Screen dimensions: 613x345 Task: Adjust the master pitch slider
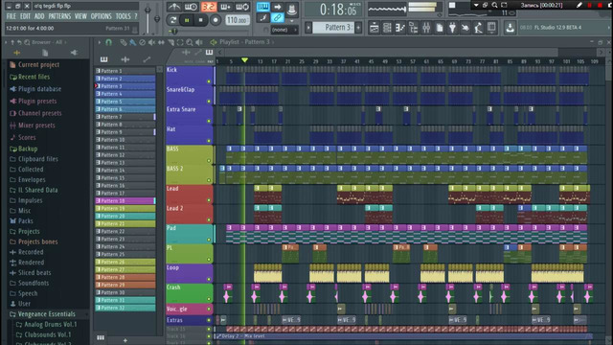pos(157,19)
